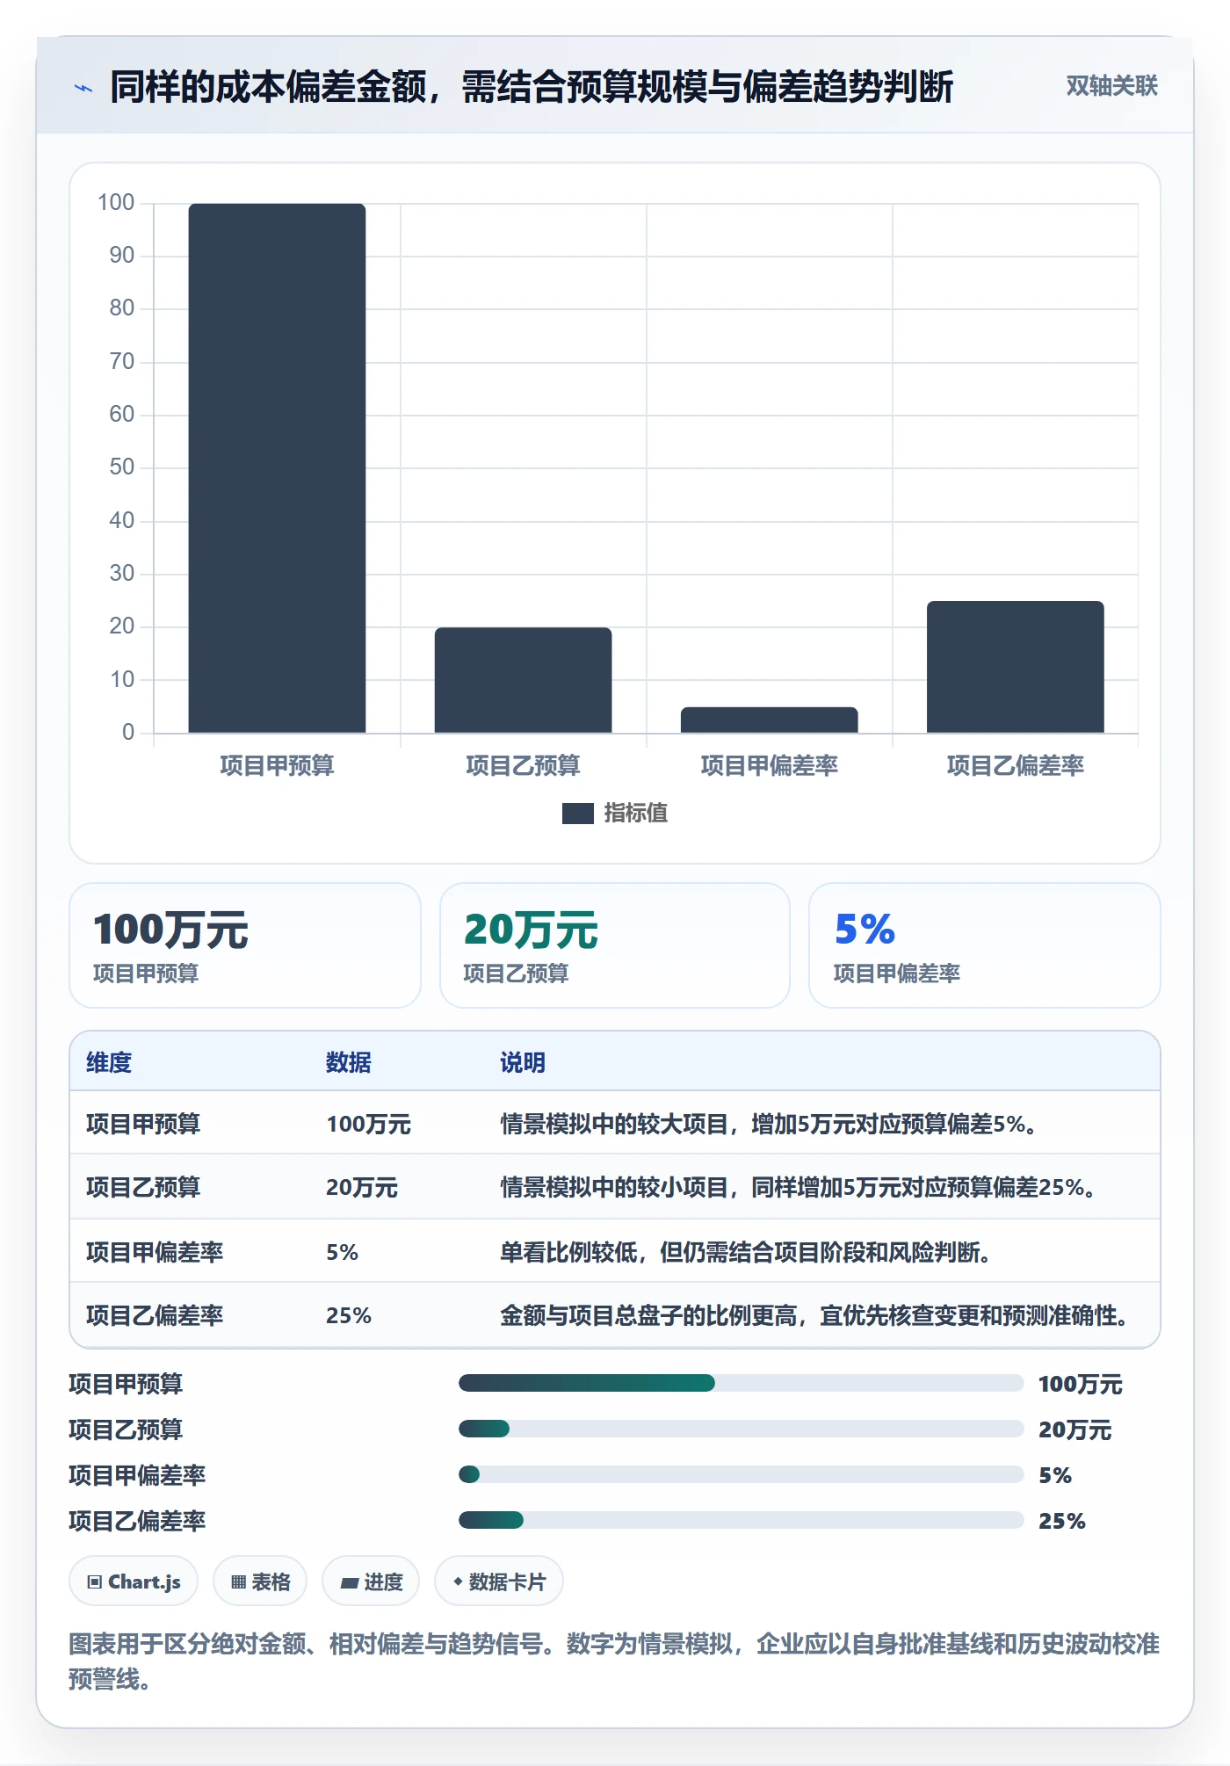Click description starting 单看比例较低
The height and width of the screenshot is (1766, 1230).
746,1252
